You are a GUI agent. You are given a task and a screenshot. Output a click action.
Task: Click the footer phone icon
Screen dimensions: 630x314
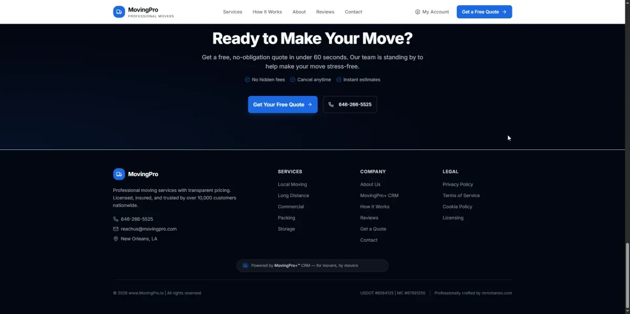[116, 219]
